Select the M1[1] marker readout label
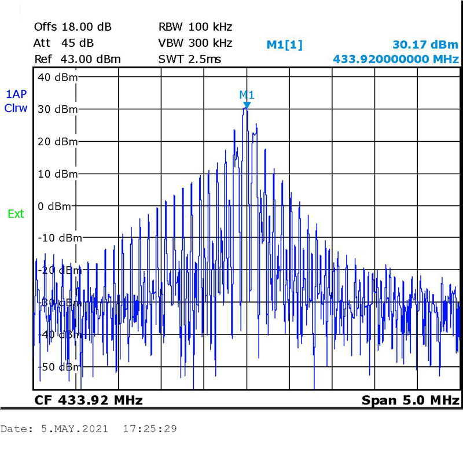 [284, 45]
